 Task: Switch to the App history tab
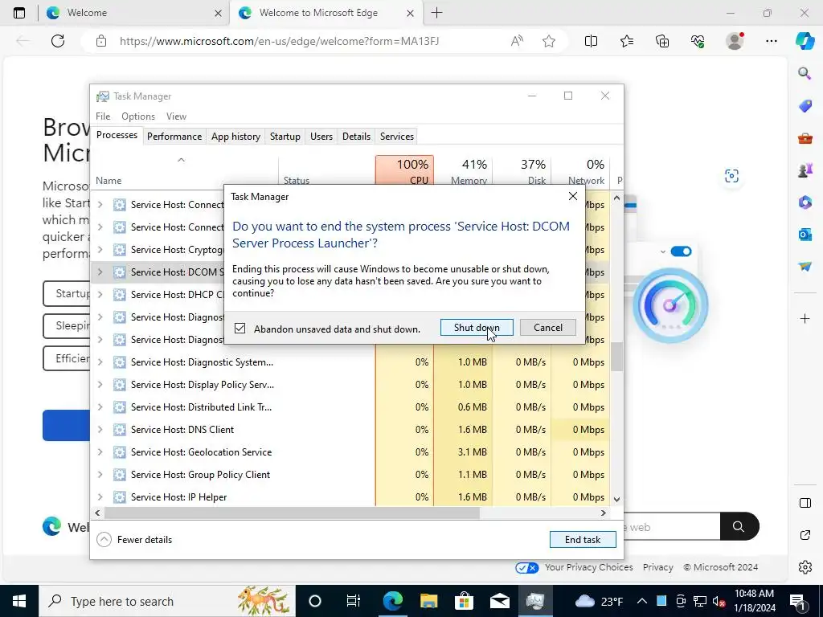[x=235, y=137]
